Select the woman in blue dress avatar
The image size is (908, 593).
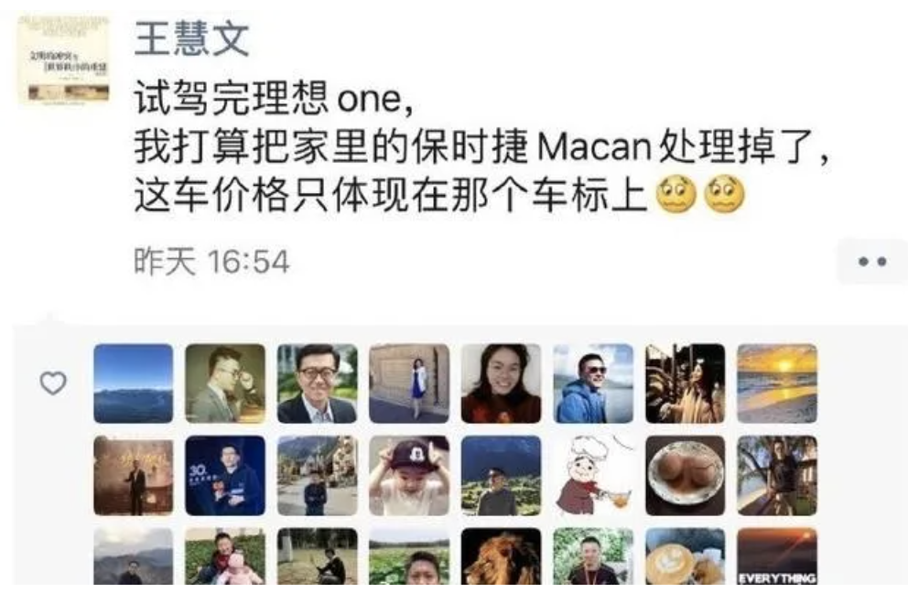(x=409, y=383)
